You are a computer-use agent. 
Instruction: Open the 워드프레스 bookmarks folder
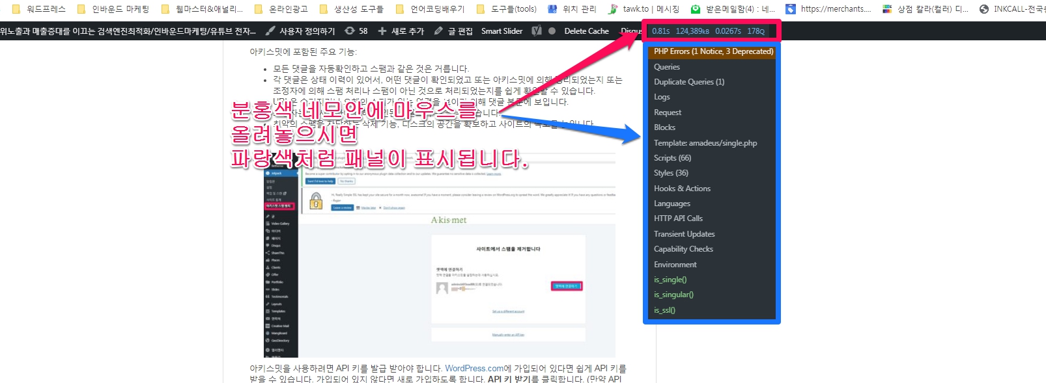pos(16,9)
